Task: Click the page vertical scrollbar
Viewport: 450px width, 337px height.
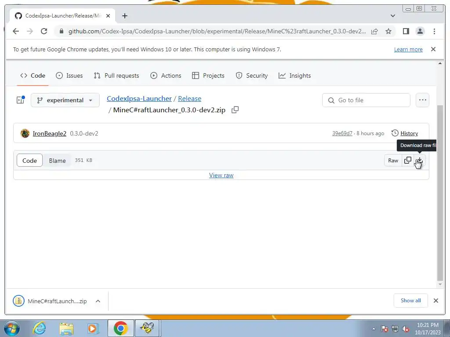Action: tap(440, 193)
